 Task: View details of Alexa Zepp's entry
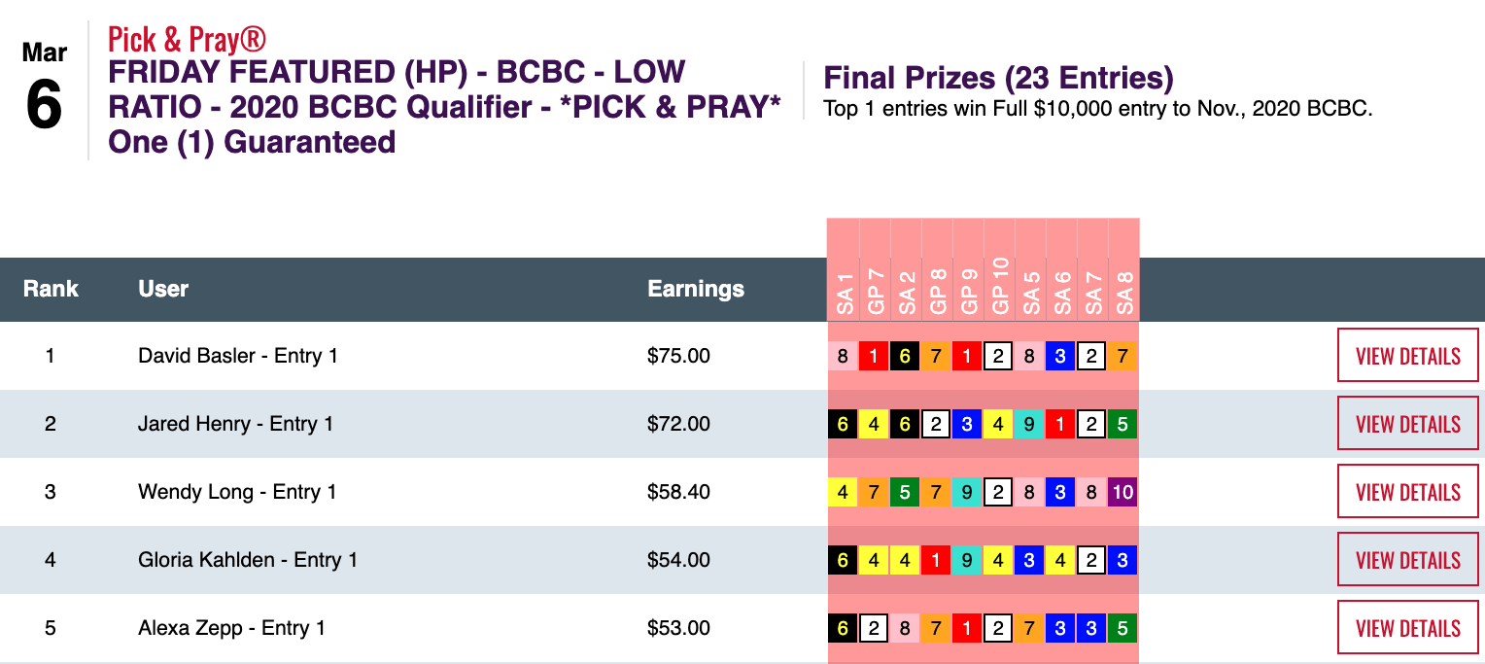1407,628
